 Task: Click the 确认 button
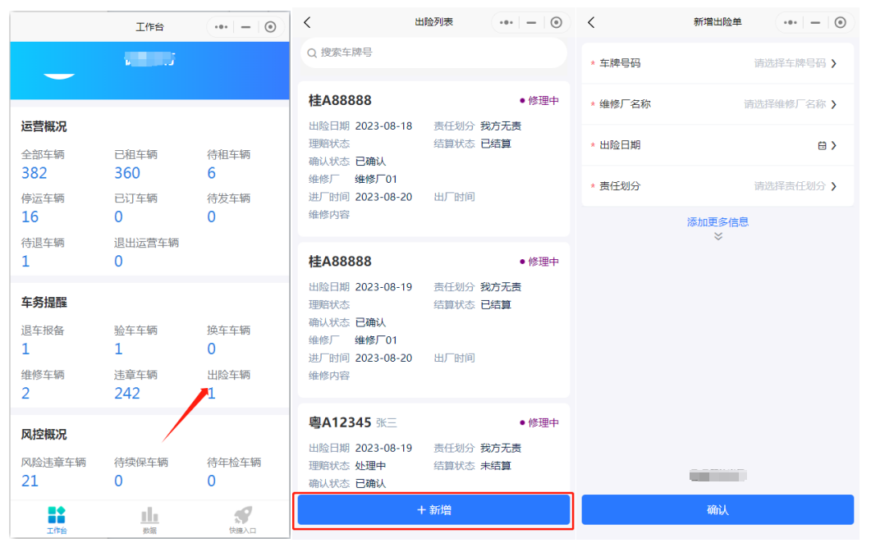point(717,510)
